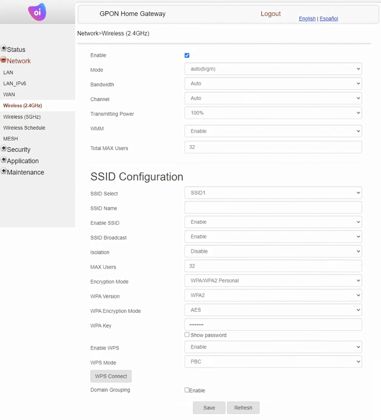Expand Application section plus icon
The image size is (381, 420).
coord(4,160)
